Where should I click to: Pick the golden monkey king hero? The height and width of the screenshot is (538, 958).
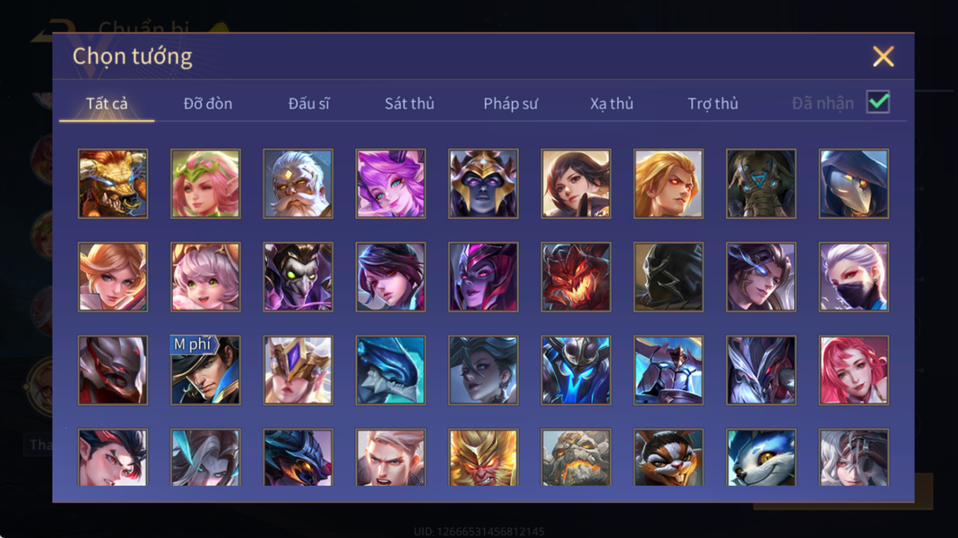[x=483, y=457]
